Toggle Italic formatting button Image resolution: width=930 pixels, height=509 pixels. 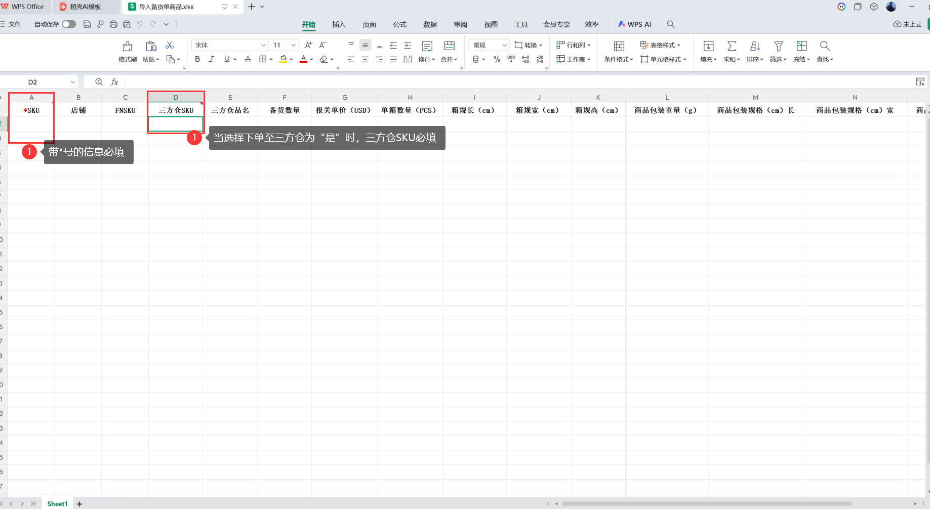click(x=212, y=59)
